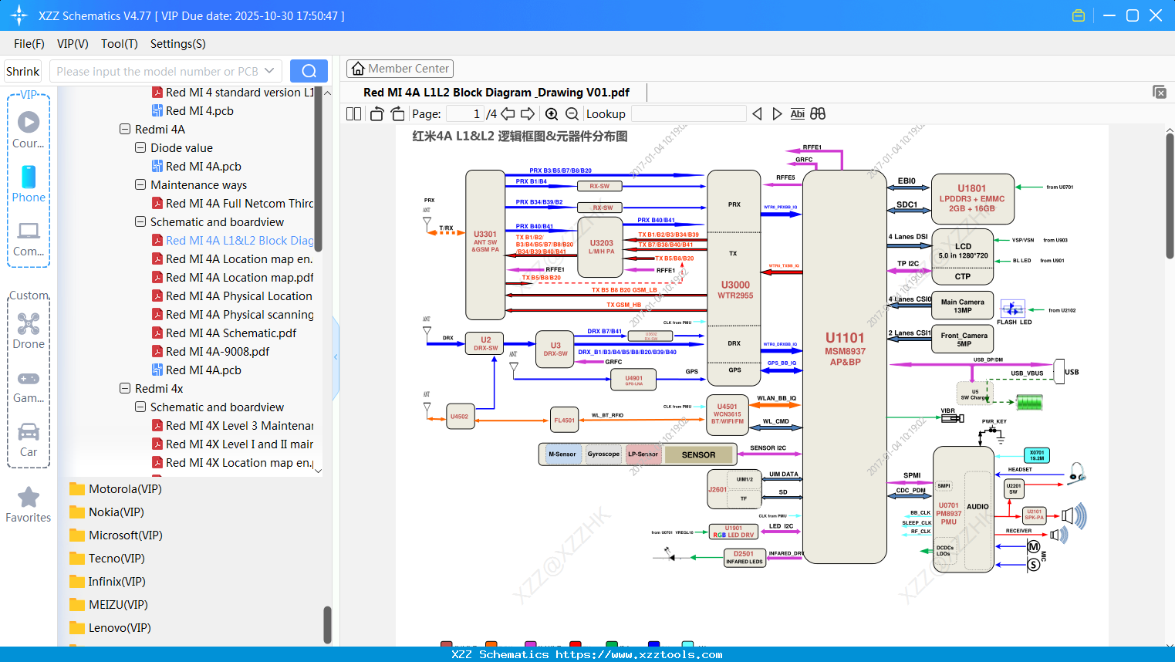Click the file tree vertical scrollbar thumb
Viewport: 1175px width, 662px height.
tap(319, 168)
